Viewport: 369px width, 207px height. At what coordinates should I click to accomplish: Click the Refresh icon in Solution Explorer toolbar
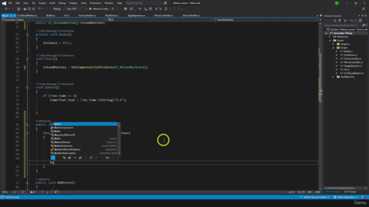pos(356,21)
